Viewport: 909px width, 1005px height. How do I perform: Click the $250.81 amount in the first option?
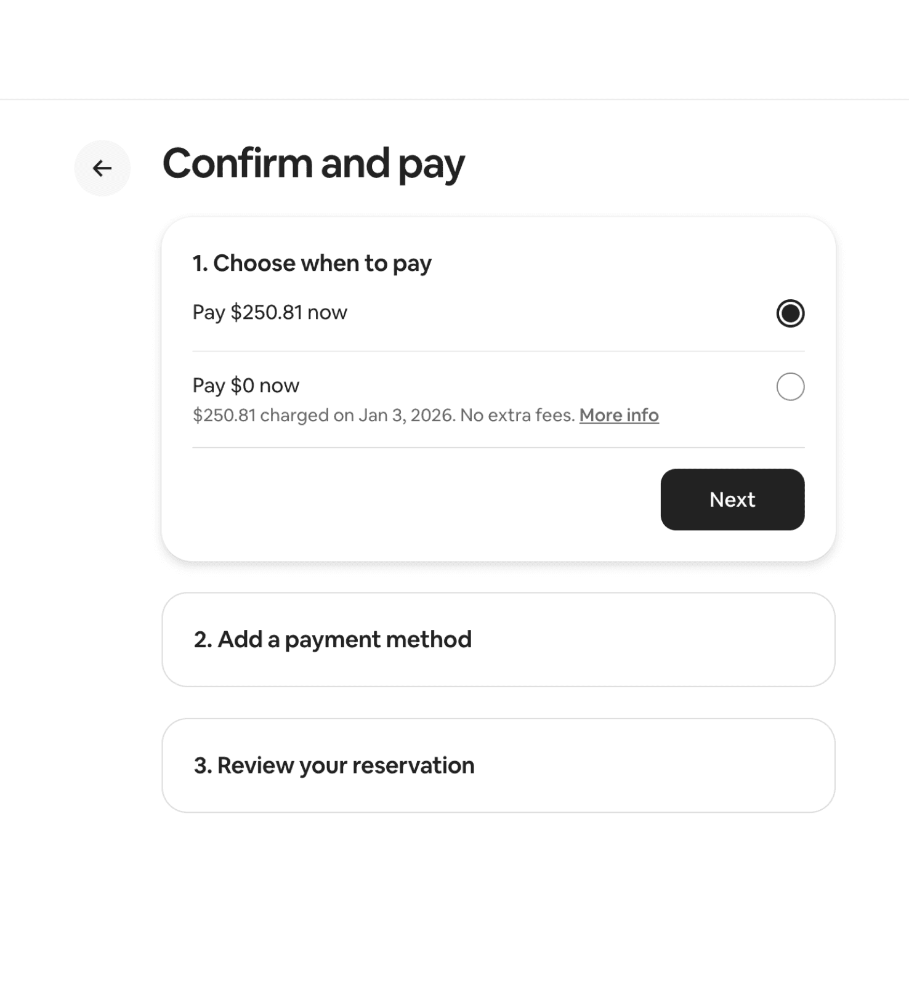(x=267, y=312)
